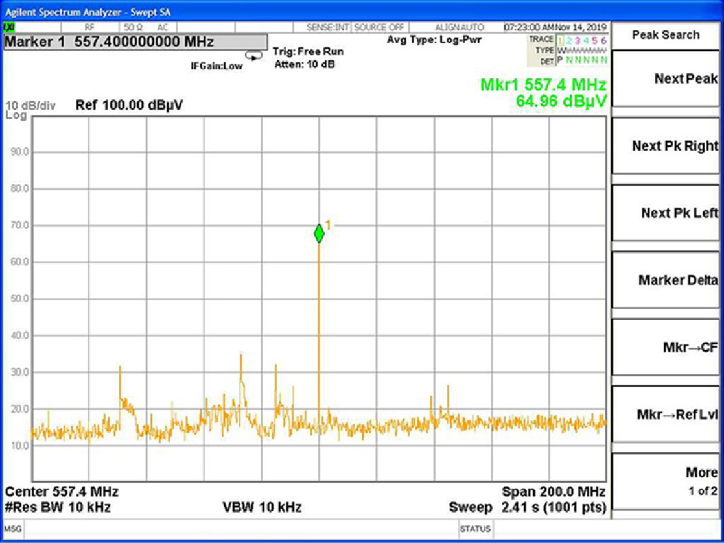Image resolution: width=724 pixels, height=543 pixels.
Task: Click the Avg Type: Log-Pwr label
Action: coord(434,40)
